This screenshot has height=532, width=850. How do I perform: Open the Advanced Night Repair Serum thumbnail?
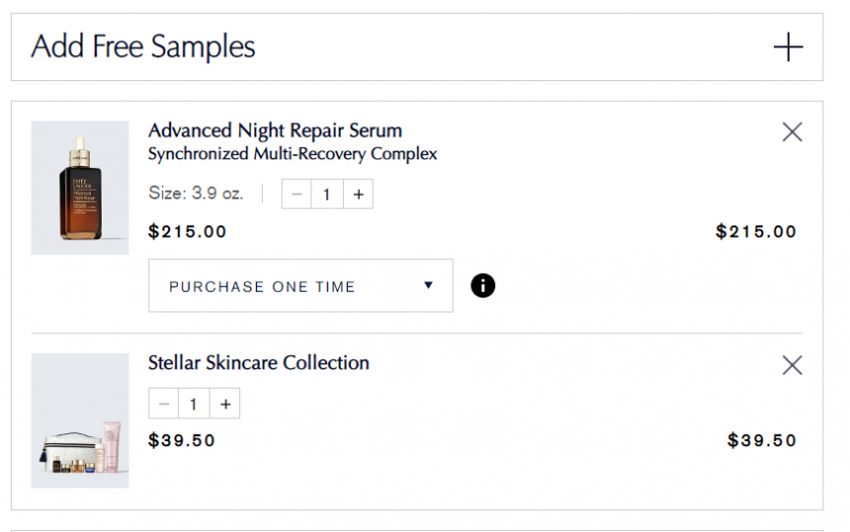(80, 188)
